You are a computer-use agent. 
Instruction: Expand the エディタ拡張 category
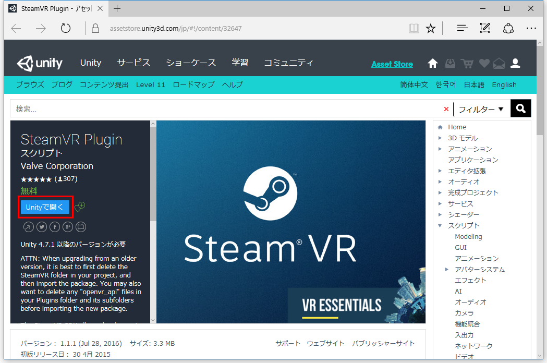click(x=440, y=171)
